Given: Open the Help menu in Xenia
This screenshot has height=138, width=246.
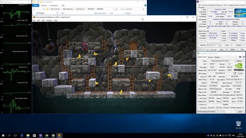Looking at the screenshot, I should coord(55,20).
